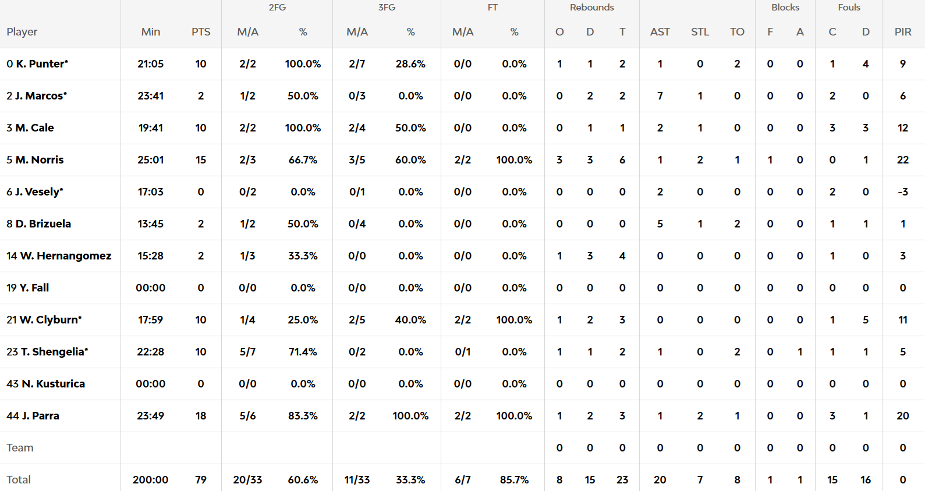
Task: Click the AST column header
Action: [660, 32]
